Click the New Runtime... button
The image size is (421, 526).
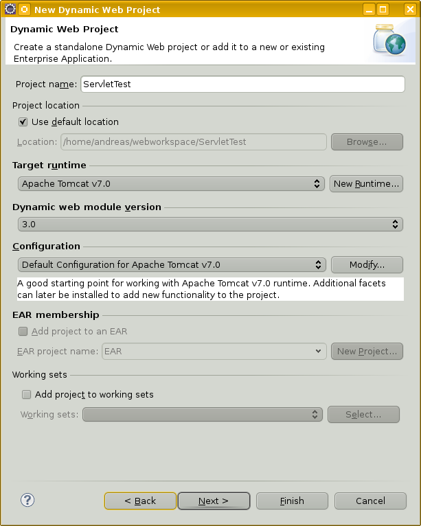tap(366, 184)
